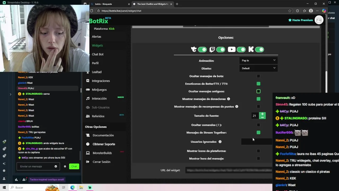Click Streamlabs sparkle highlights icon
The image size is (339, 191).
coord(4,163)
